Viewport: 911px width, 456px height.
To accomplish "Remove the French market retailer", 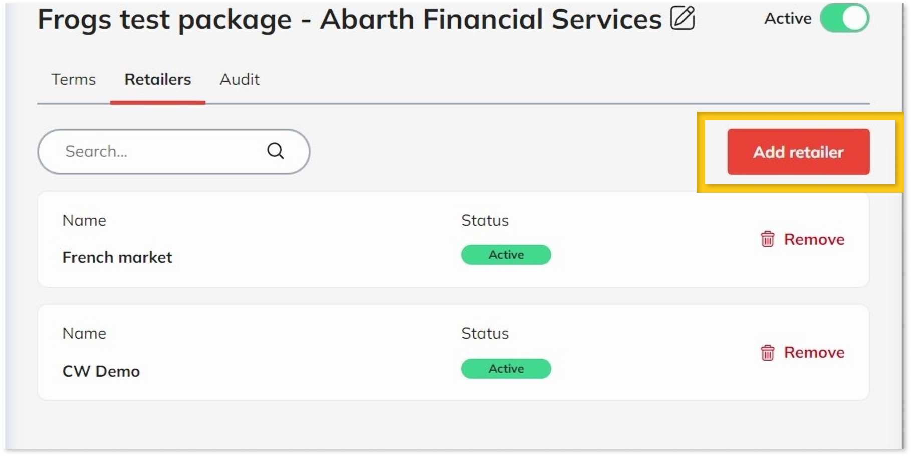I will click(803, 239).
